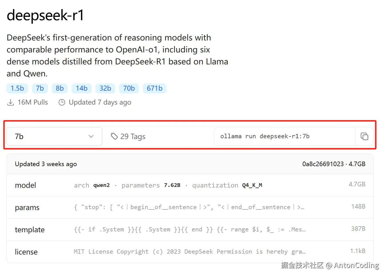386x277 pixels.
Task: Open the params file row
Action: click(190, 207)
